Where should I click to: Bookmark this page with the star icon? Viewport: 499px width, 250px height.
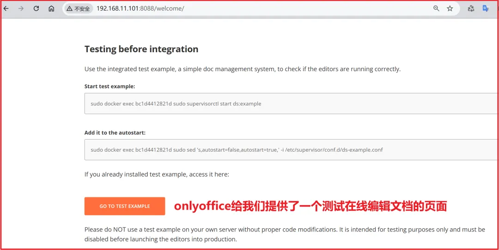450,9
